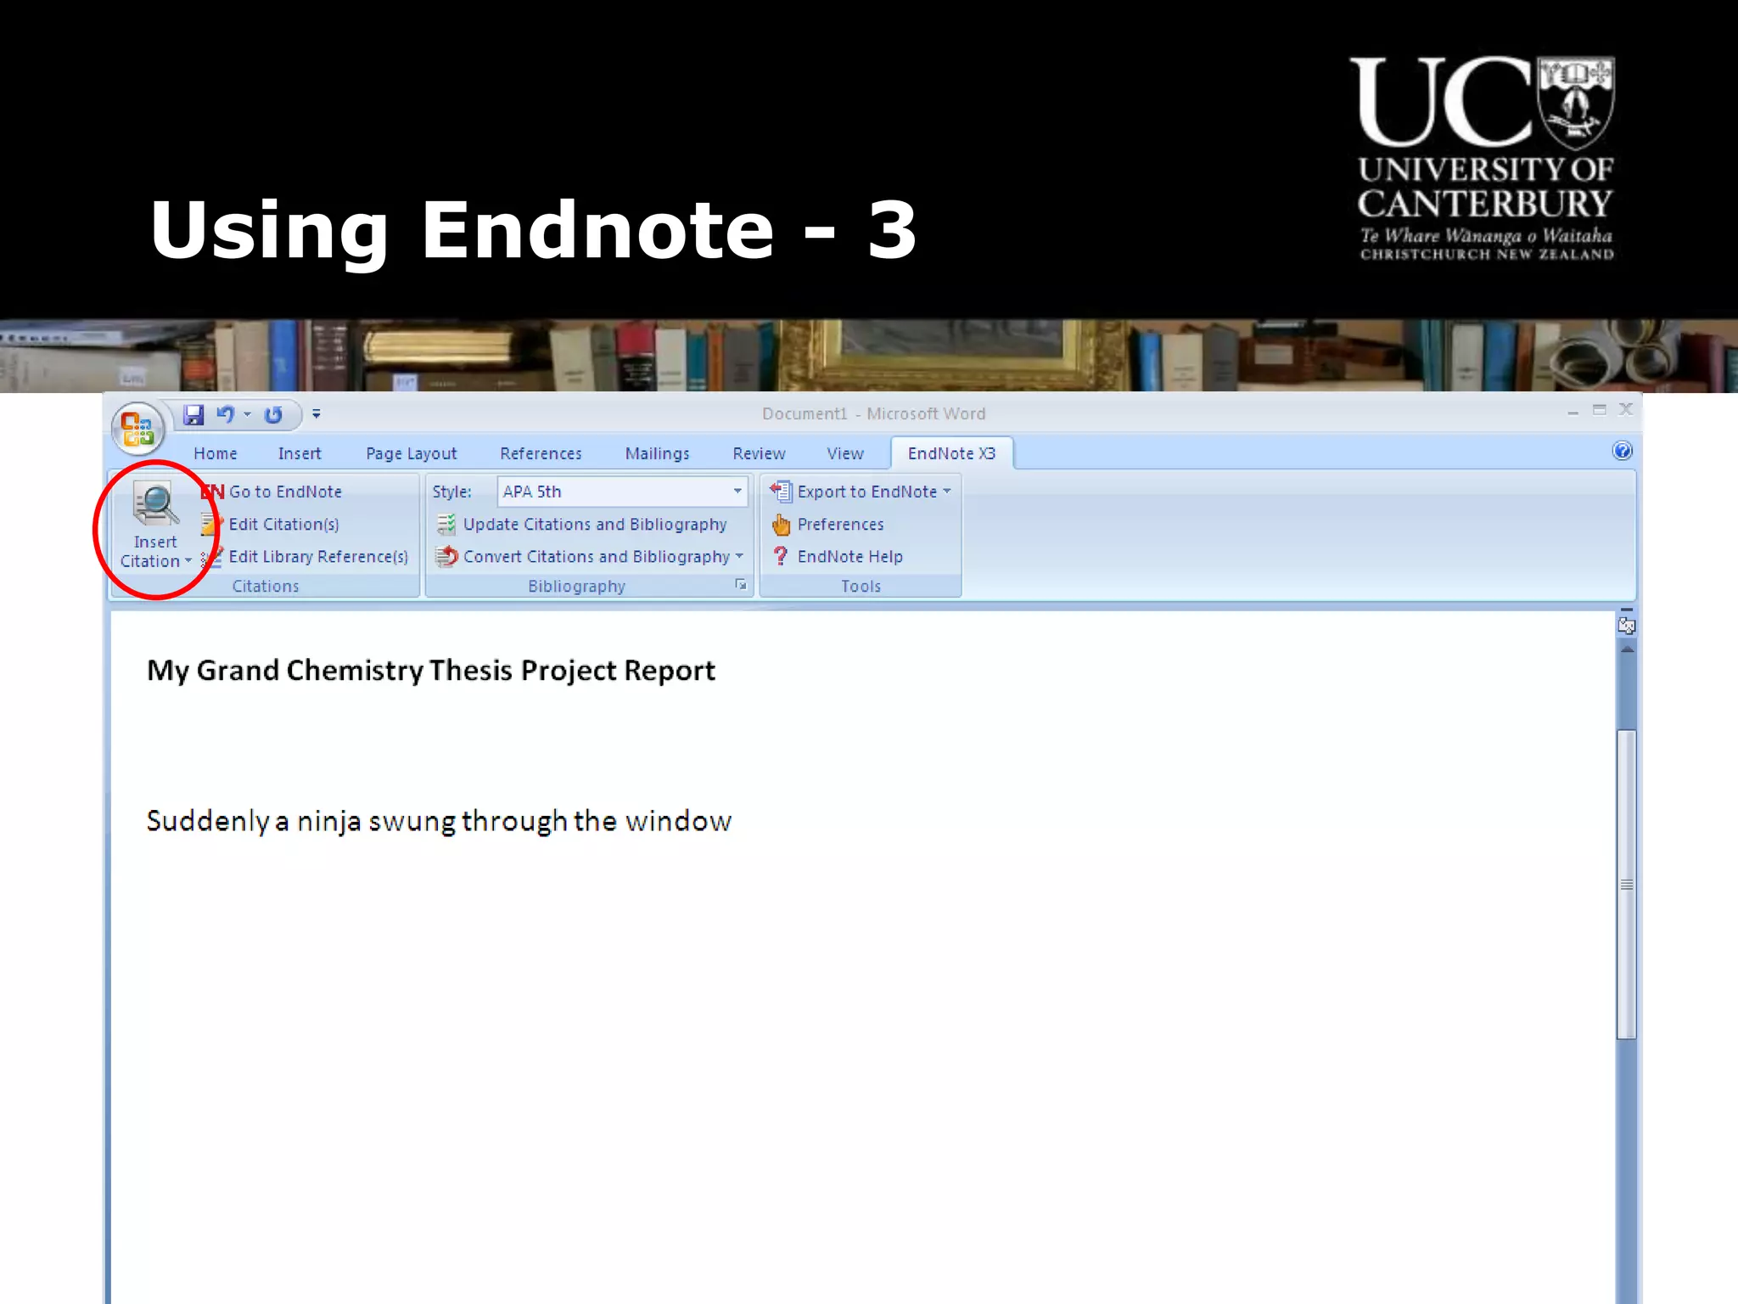Click the Insert Citation magnifier icon
The width and height of the screenshot is (1738, 1304).
pyautogui.click(x=155, y=504)
